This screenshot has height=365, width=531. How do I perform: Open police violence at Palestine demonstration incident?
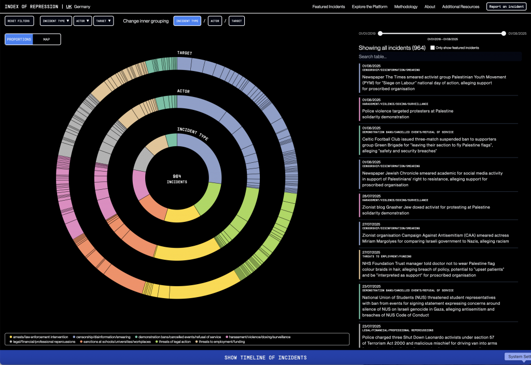tap(438, 109)
